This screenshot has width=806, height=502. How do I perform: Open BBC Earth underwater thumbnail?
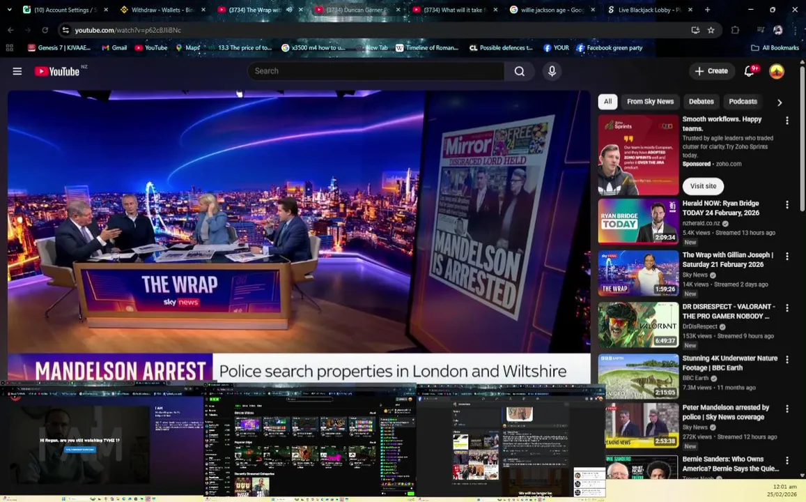[x=638, y=376]
